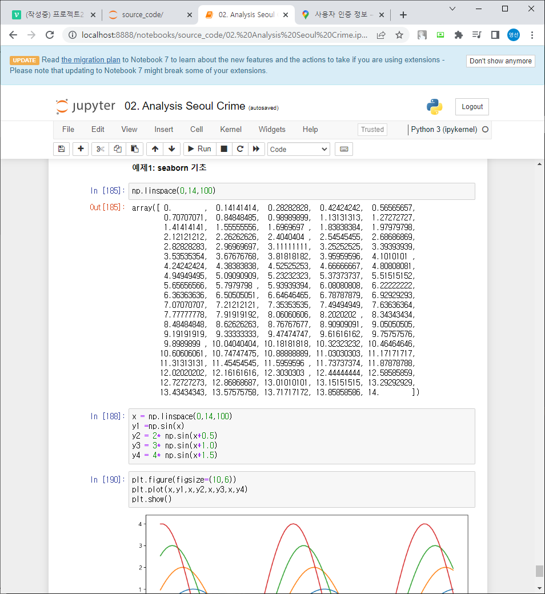
Task: Open the Help menu
Action: pos(310,130)
